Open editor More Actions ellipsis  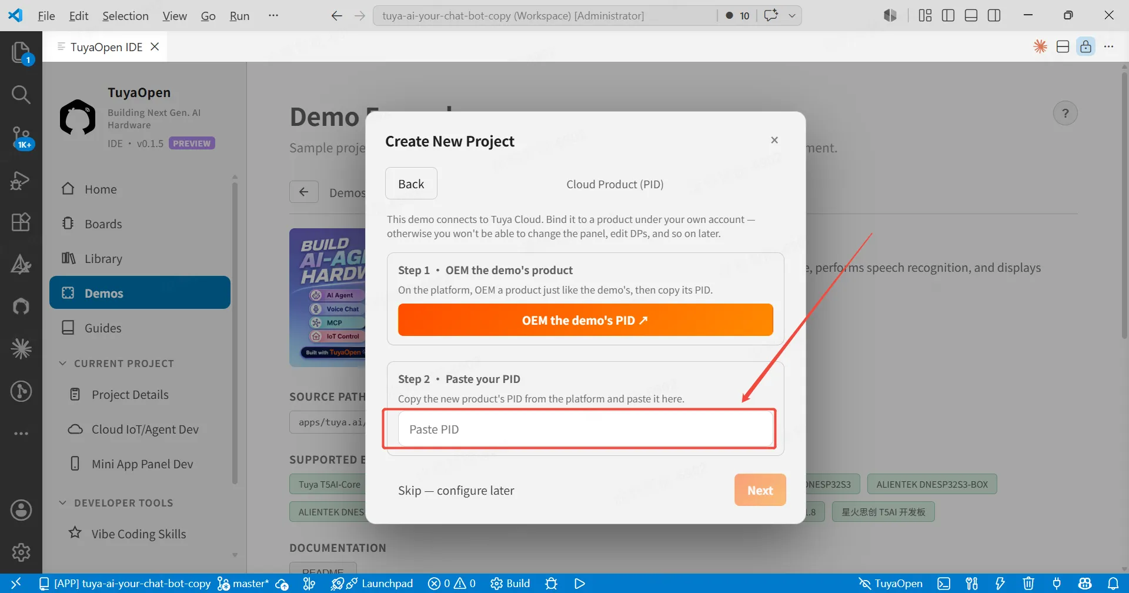coord(1108,46)
